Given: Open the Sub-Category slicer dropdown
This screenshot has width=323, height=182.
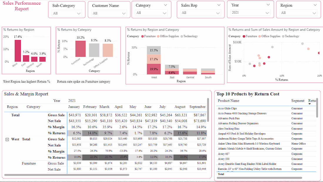Looking at the screenshot, I should click(67, 13).
